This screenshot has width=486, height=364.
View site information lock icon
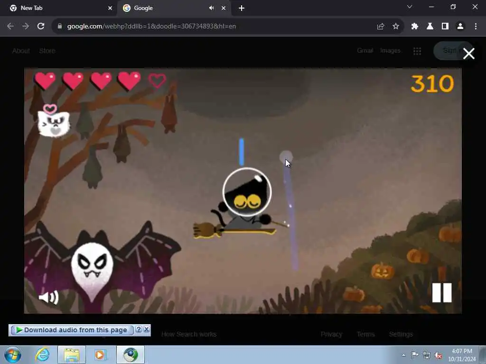59,27
